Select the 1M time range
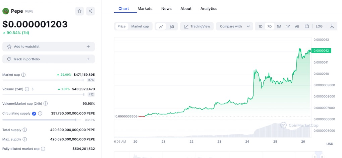The width and height of the screenshot is (342, 158). tap(279, 26)
